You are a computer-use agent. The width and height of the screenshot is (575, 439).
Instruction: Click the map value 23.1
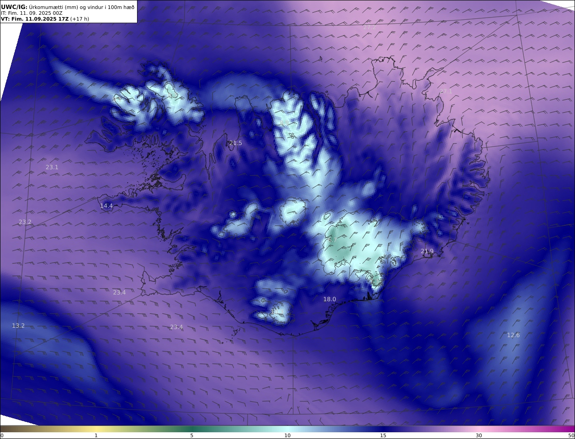click(x=52, y=167)
